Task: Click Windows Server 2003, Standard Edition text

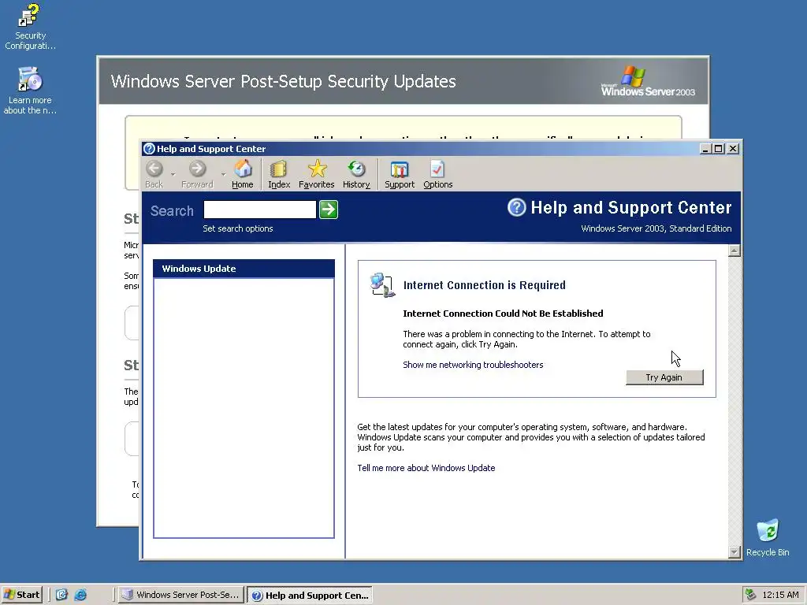Action: click(656, 228)
